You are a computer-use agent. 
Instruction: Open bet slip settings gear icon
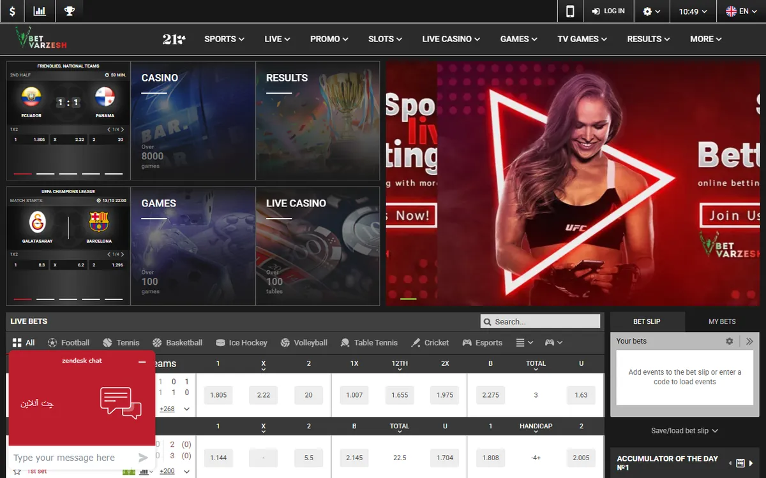pyautogui.click(x=730, y=341)
